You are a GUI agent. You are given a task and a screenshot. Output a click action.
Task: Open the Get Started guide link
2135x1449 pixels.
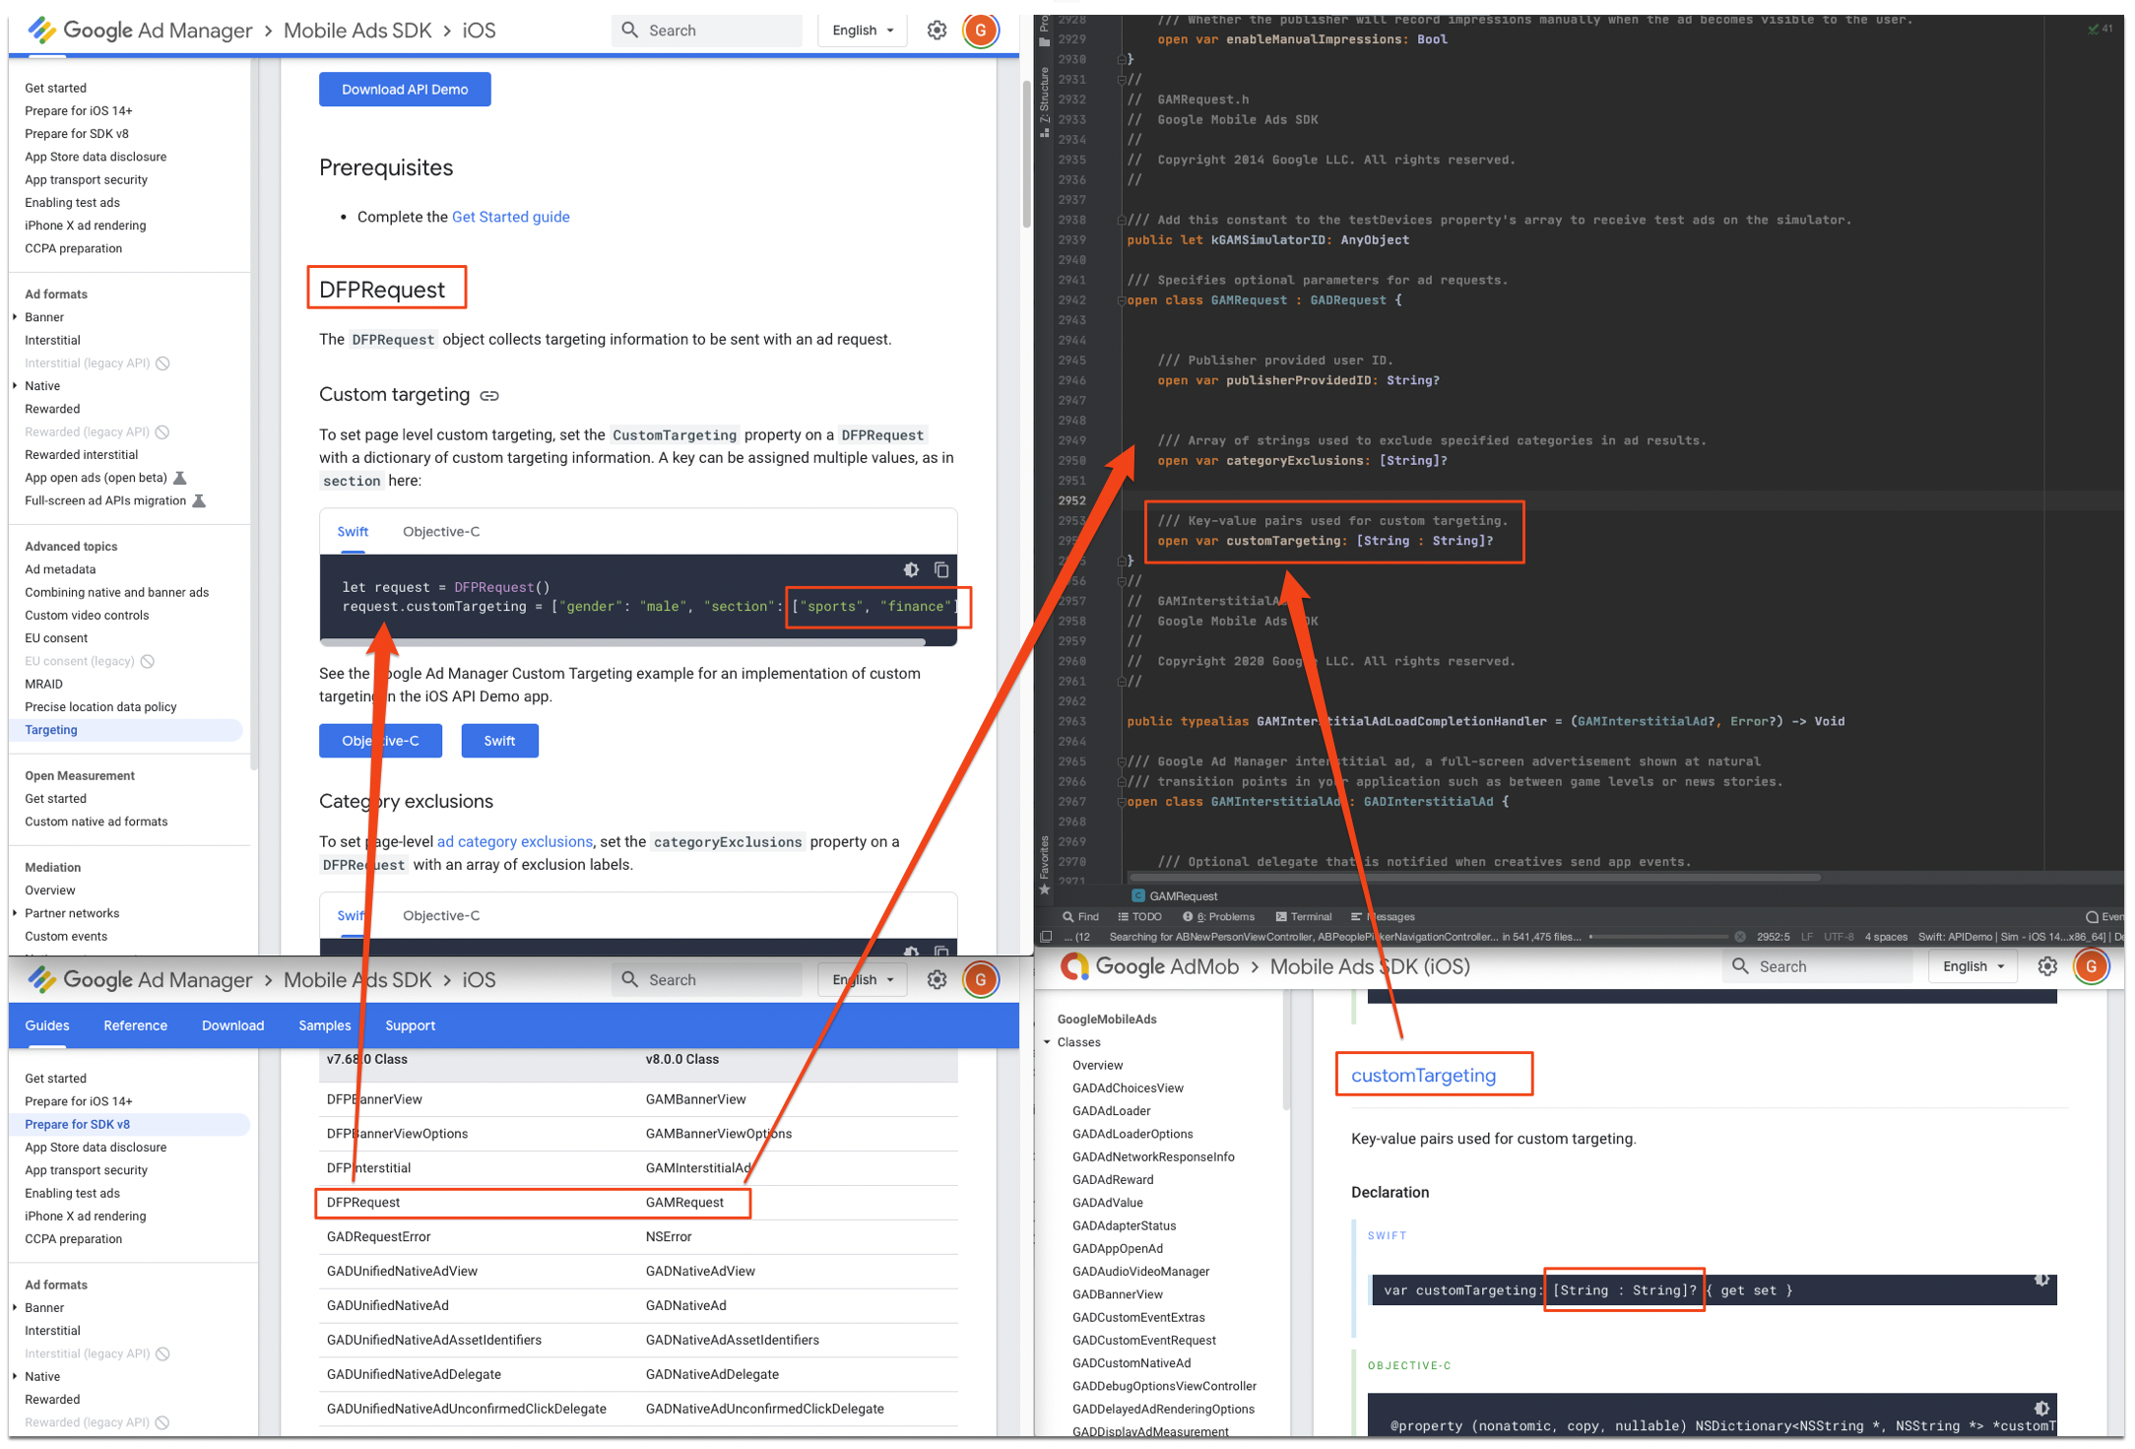pyautogui.click(x=510, y=217)
